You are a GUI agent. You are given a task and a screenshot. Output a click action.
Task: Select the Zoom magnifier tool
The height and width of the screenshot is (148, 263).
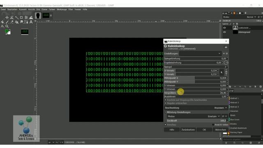click(x=7, y=26)
